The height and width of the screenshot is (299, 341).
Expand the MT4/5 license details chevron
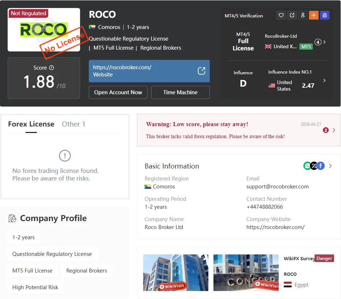coord(324,42)
